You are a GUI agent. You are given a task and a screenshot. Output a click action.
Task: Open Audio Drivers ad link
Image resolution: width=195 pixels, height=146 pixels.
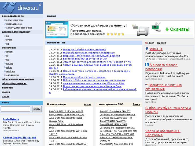[x=11, y=119]
